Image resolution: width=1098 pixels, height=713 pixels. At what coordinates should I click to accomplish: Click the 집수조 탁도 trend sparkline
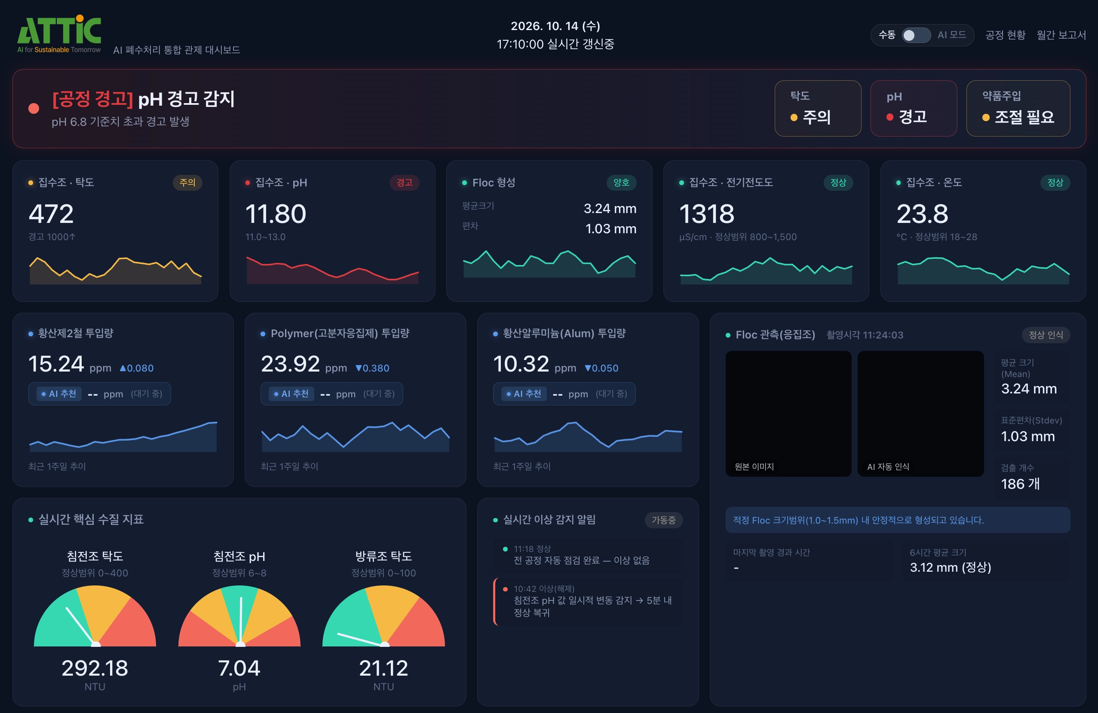point(115,270)
